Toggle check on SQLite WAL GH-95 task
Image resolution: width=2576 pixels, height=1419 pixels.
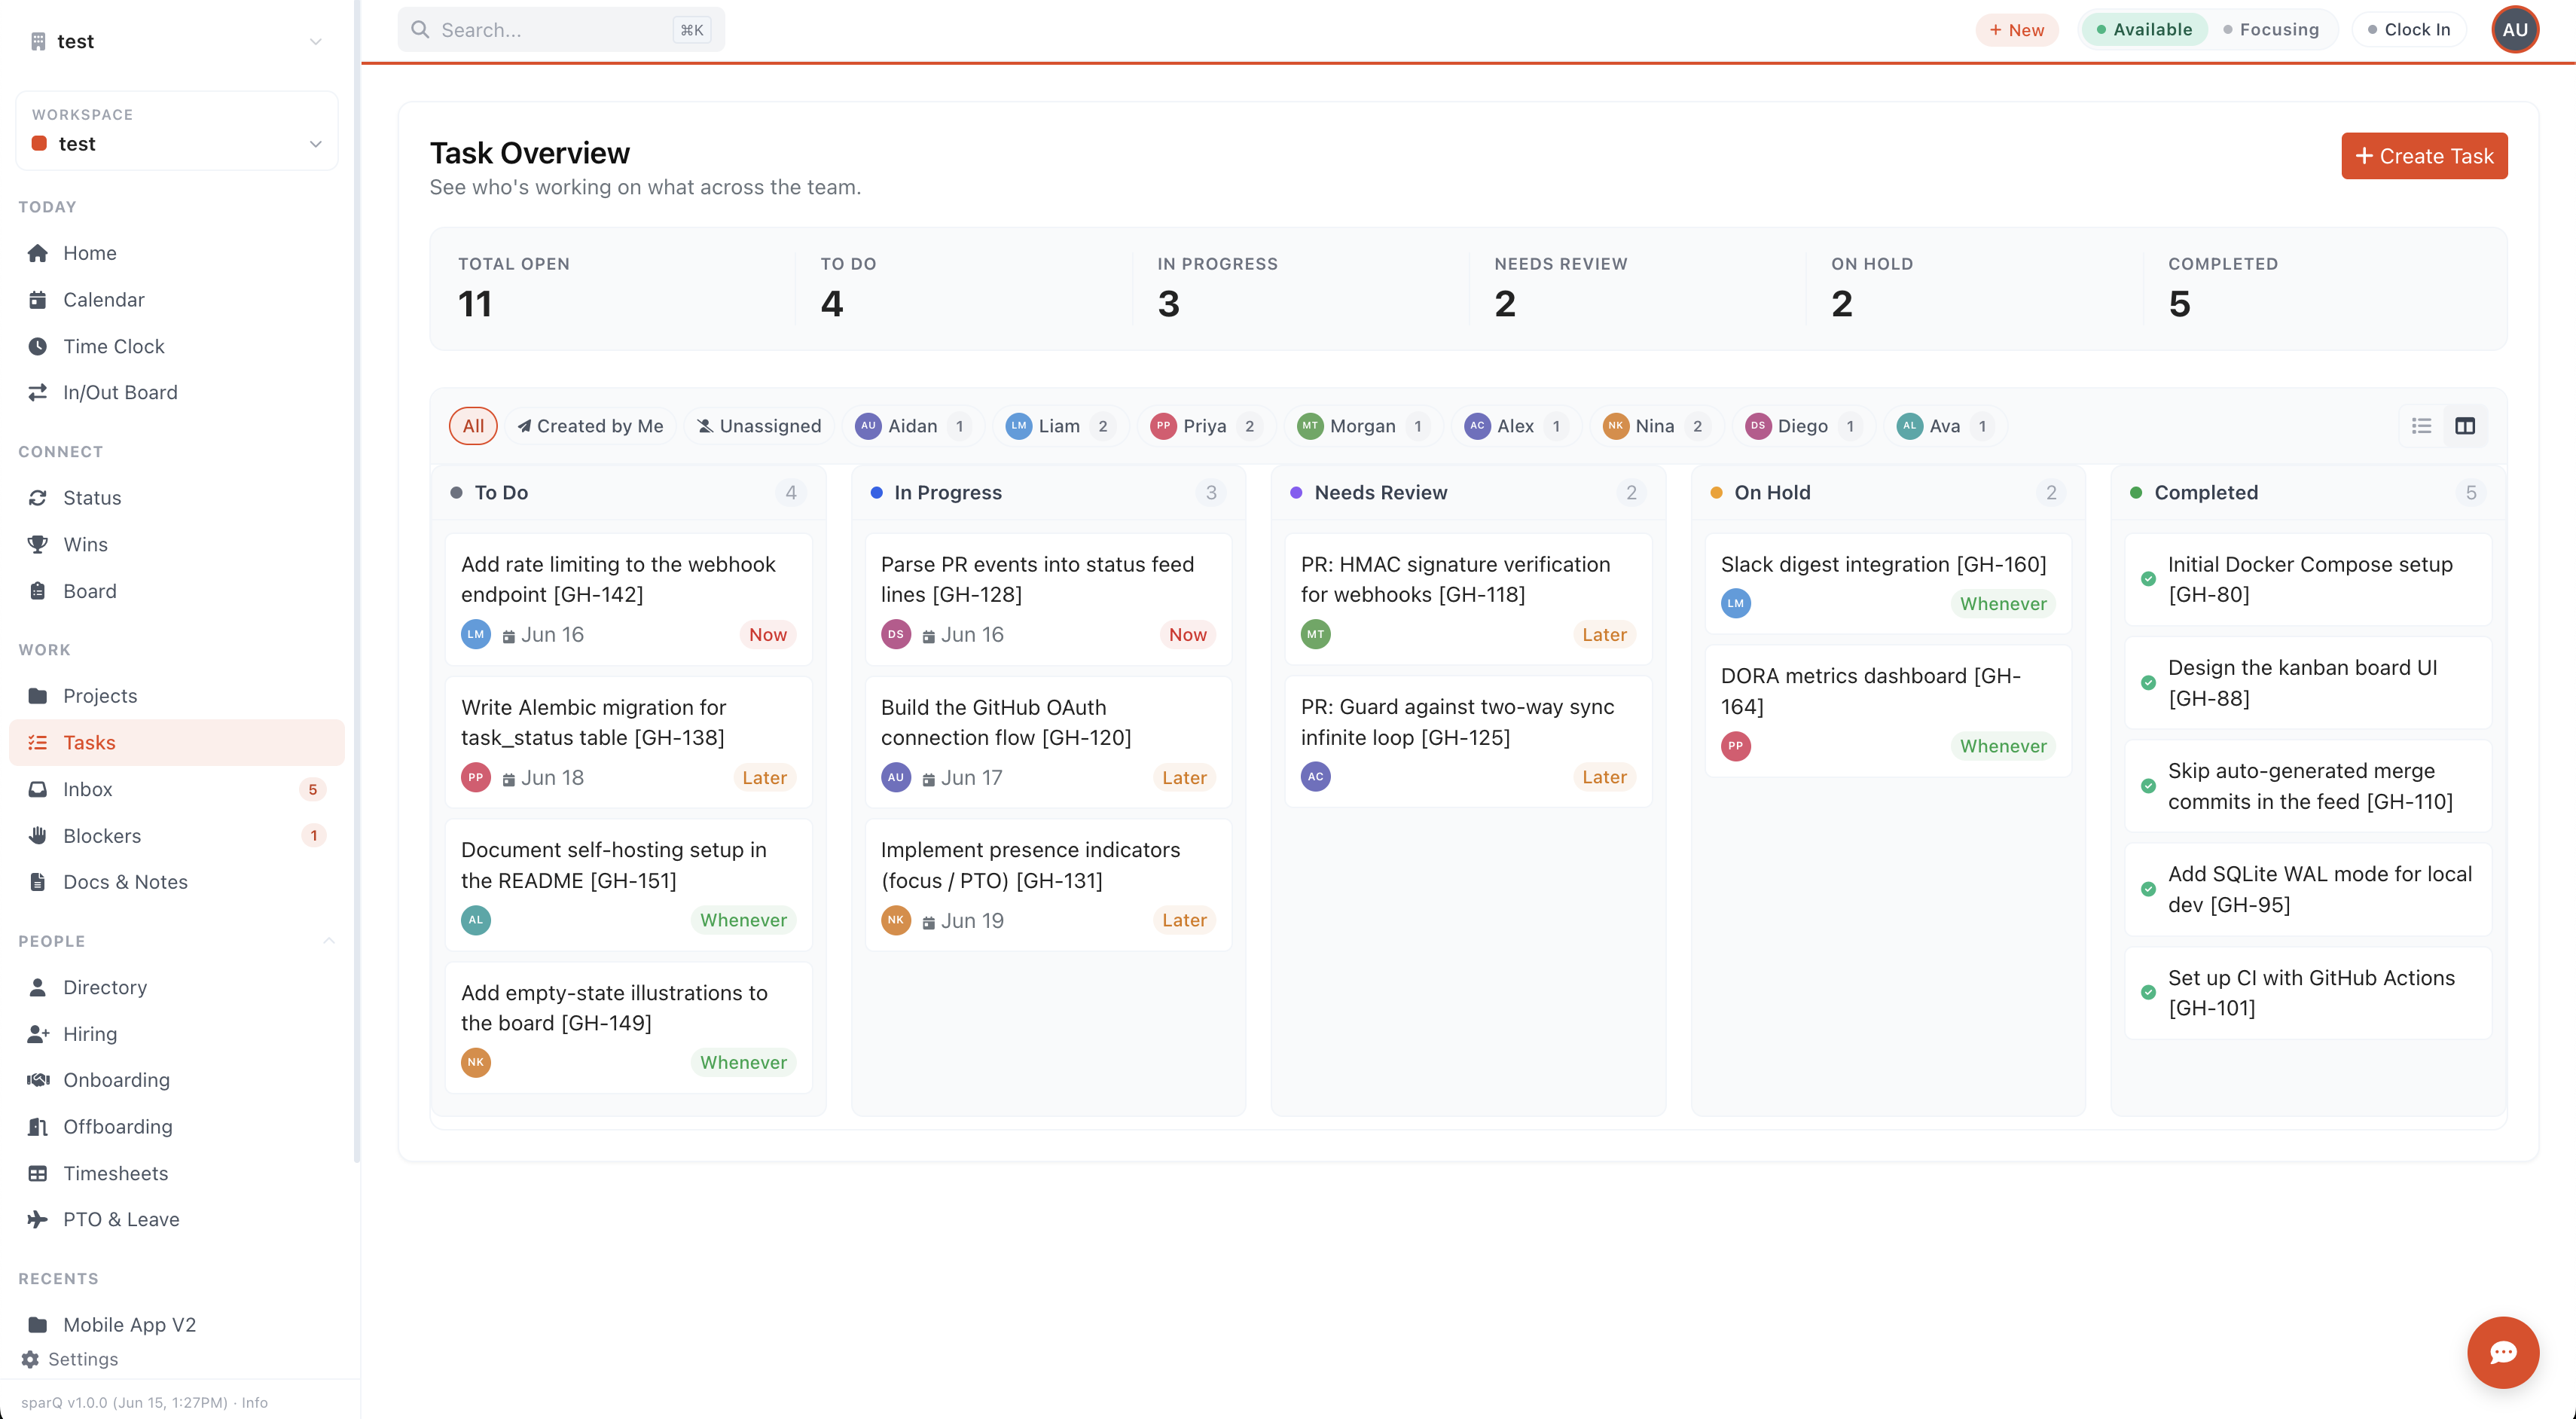pos(2148,889)
